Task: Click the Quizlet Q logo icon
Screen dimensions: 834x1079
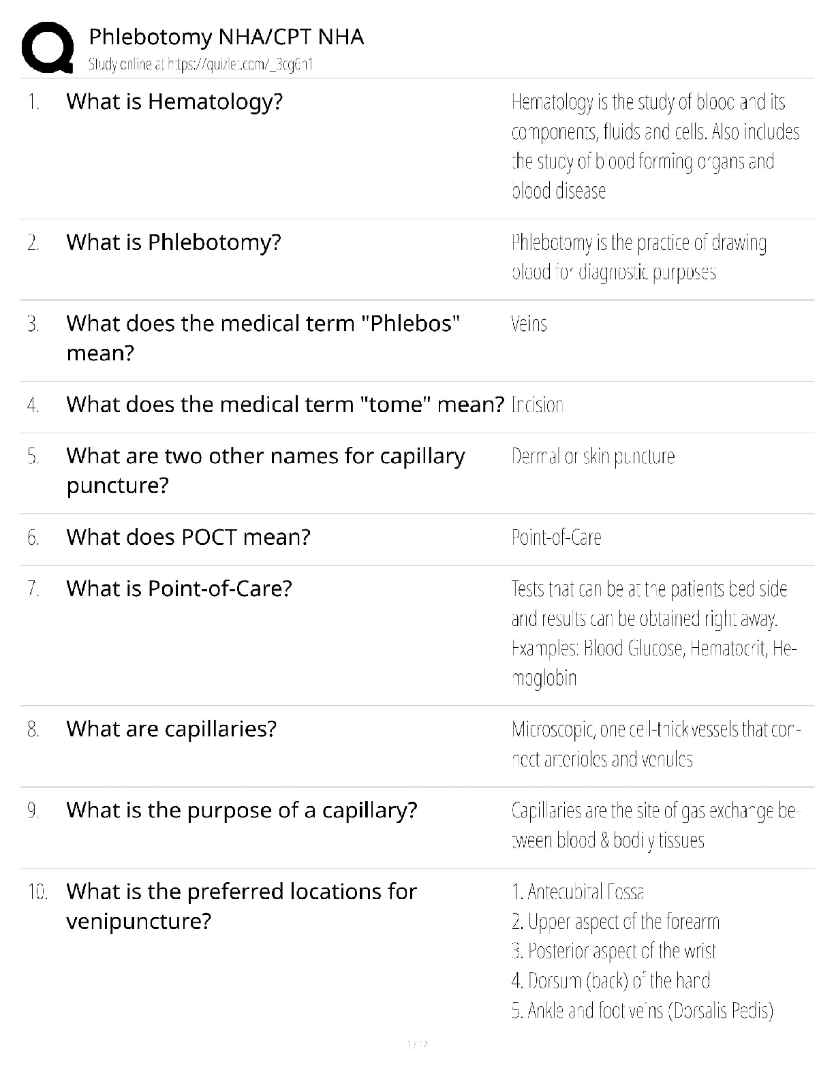Action: tap(48, 47)
